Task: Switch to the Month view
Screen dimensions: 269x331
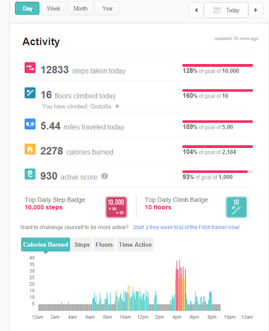Action: (81, 8)
